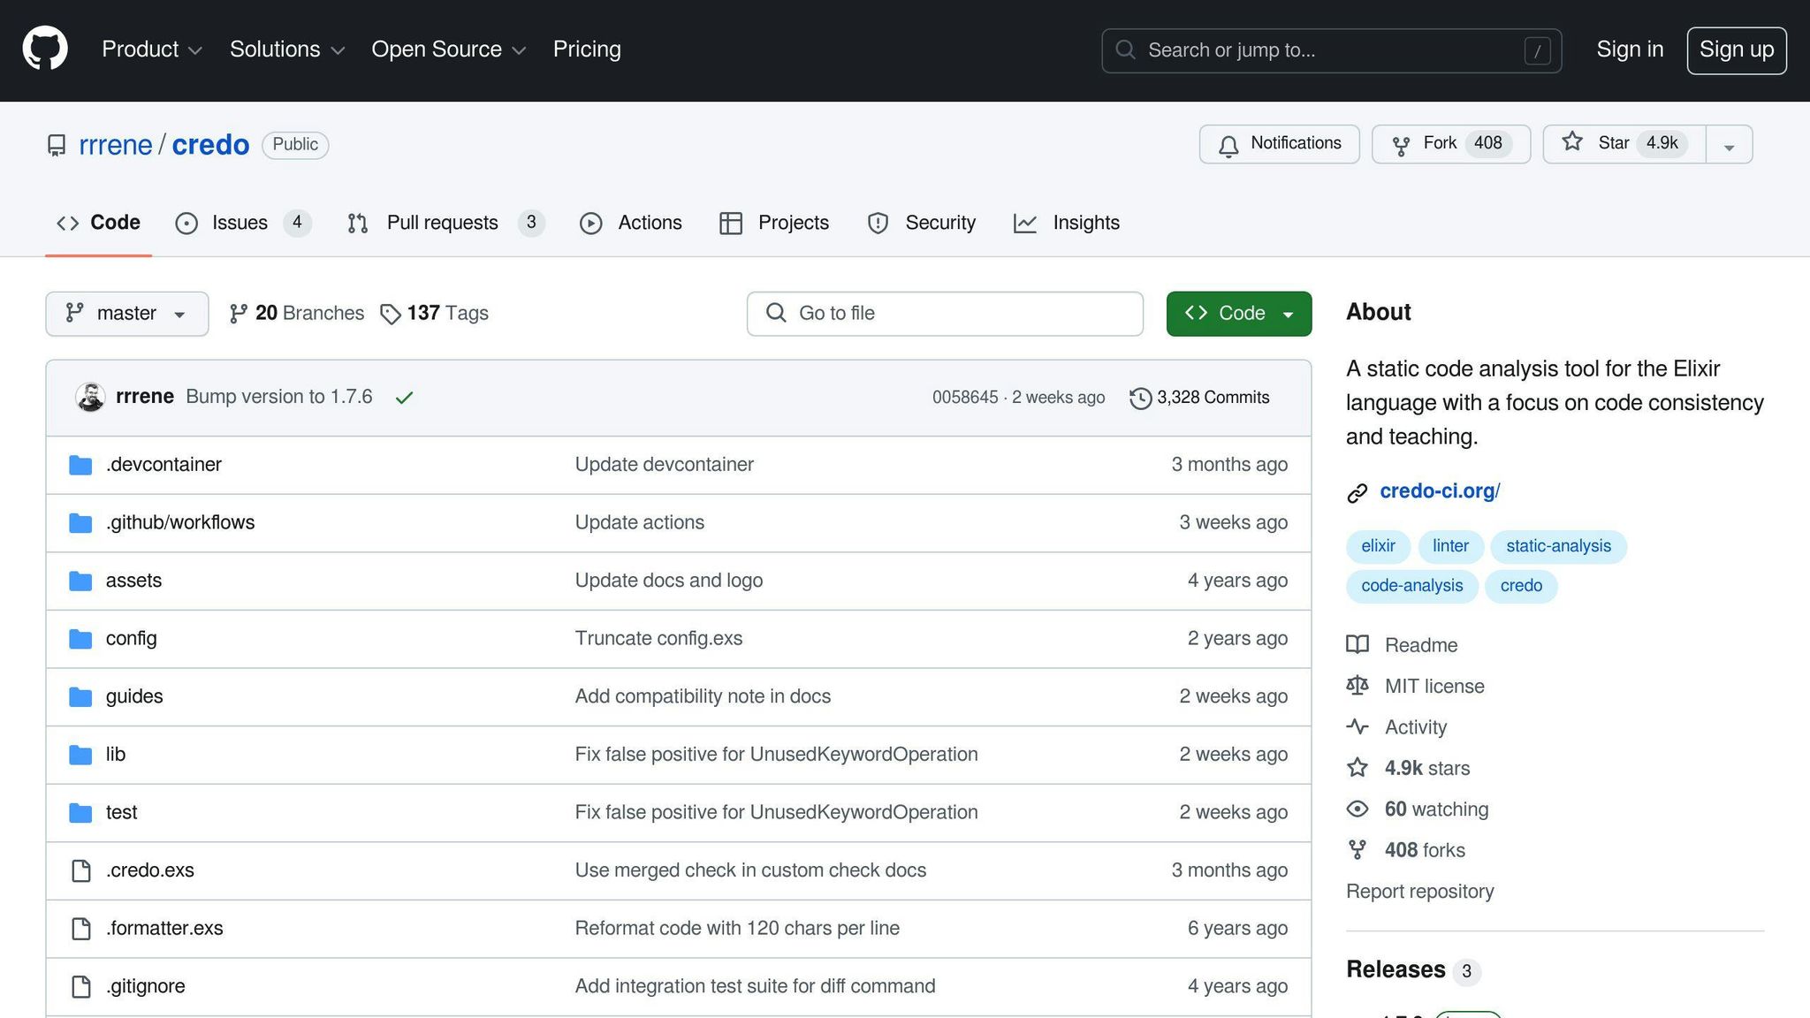Click the GitHub Octocat logo
Screen dimensions: 1810x1018
pos(44,49)
